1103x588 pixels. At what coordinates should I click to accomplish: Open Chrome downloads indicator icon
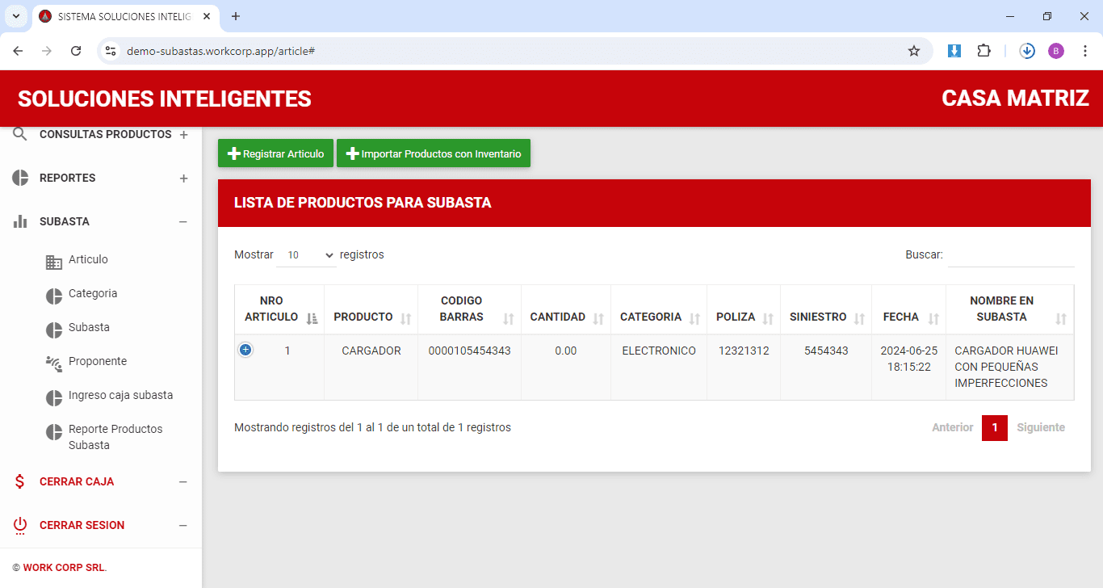coord(1027,51)
